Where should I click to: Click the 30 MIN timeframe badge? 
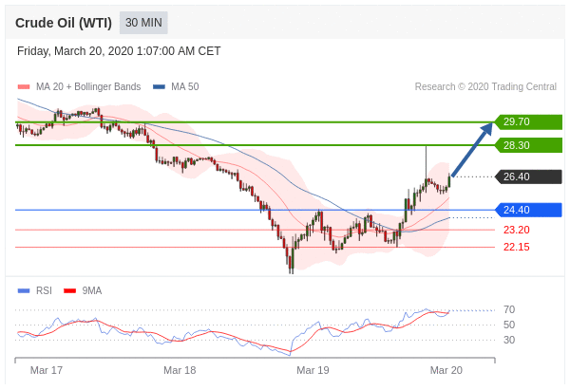(143, 23)
